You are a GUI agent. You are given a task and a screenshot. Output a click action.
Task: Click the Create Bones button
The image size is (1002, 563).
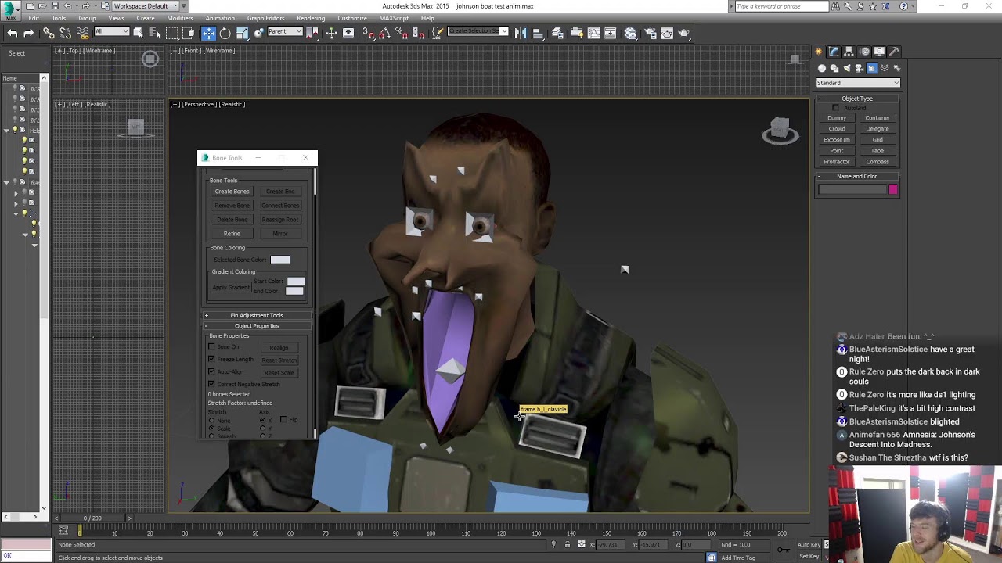point(232,192)
